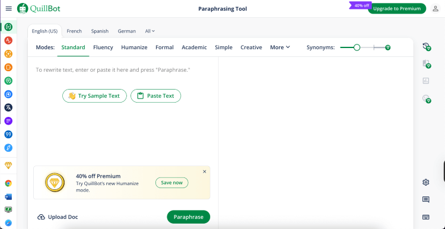
Task: Select the Humanize mode
Action: click(134, 47)
